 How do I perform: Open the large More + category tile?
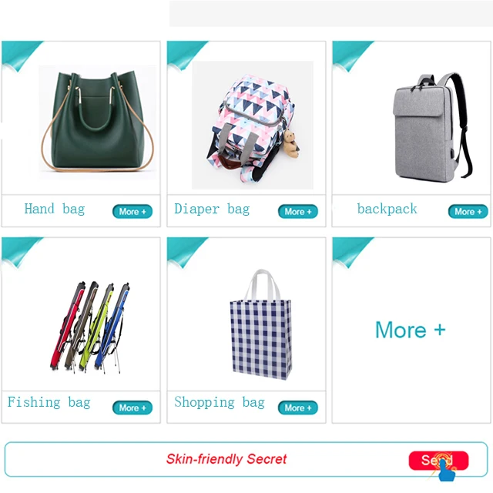[411, 330]
